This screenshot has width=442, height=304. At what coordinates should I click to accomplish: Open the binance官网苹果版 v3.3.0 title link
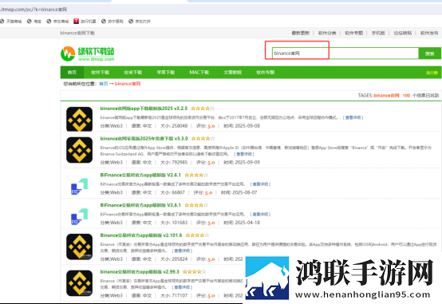144,139
